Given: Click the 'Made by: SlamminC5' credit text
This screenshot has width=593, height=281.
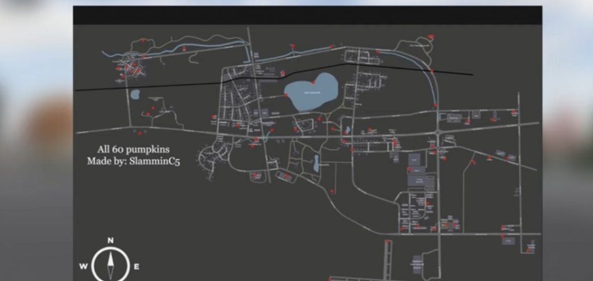Looking at the screenshot, I should 134,161.
